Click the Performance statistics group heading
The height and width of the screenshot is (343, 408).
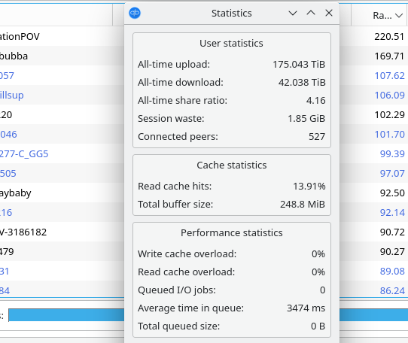click(x=232, y=232)
